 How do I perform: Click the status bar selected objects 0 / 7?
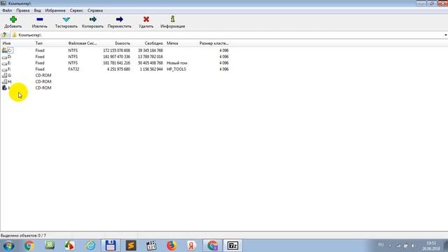(x=23, y=236)
